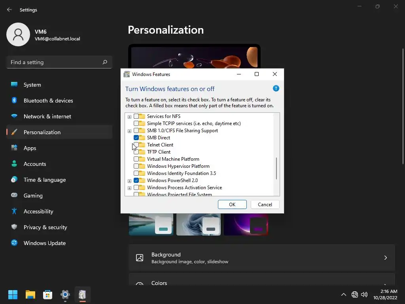Click the Time & language clock icon

click(14, 179)
